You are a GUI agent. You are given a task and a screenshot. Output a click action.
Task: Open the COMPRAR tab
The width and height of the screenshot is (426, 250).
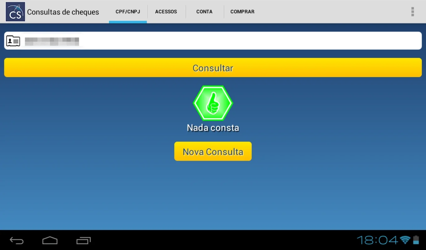pos(242,12)
